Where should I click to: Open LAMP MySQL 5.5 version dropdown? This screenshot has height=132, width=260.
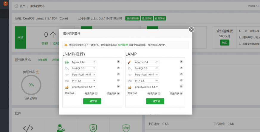[146, 68]
